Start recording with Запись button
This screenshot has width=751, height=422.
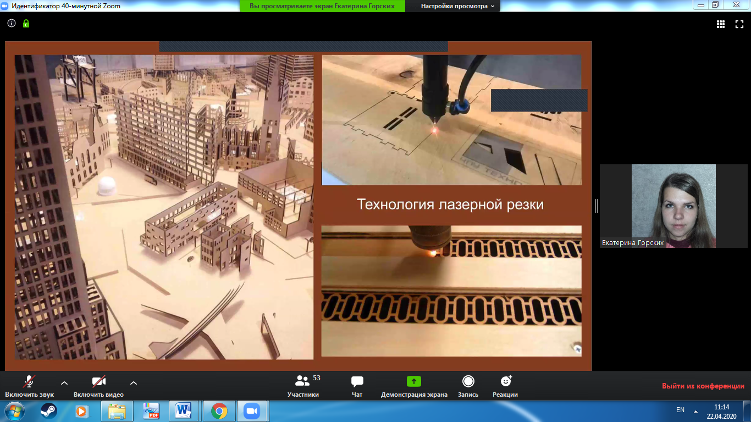pyautogui.click(x=468, y=386)
